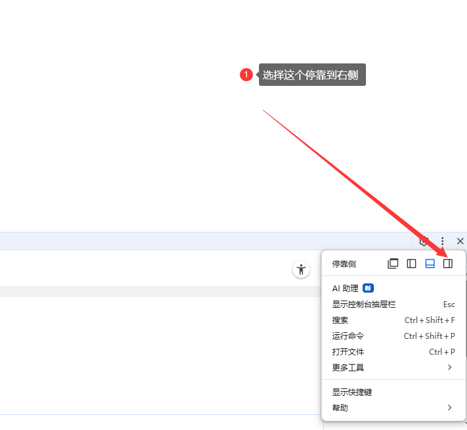This screenshot has width=467, height=430.
Task: Undock DevTools into a separate window
Action: click(x=393, y=264)
